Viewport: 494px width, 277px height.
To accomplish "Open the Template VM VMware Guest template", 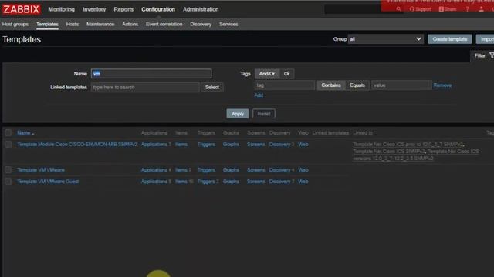I will (x=48, y=182).
